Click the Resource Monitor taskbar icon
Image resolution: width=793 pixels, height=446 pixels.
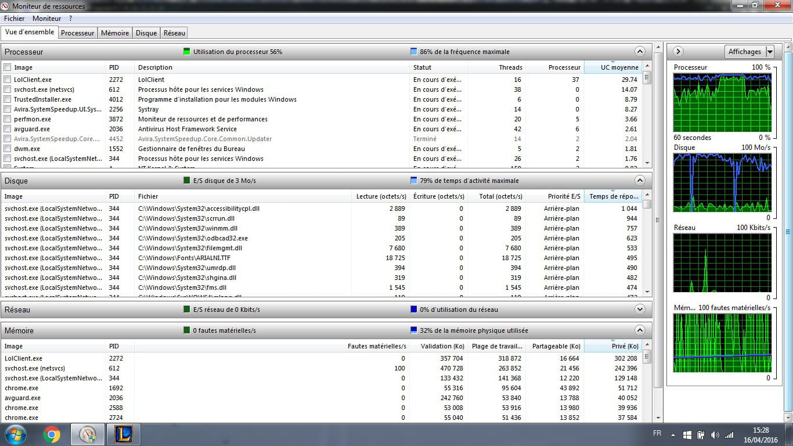coord(88,434)
